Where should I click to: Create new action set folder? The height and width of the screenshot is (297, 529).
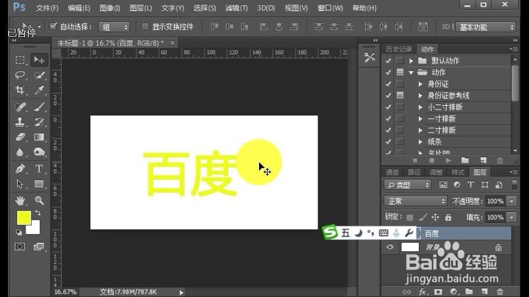(x=465, y=161)
